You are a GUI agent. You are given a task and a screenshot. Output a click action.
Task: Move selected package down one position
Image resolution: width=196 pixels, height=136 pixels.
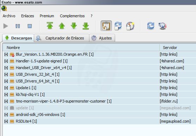[x=74, y=26]
